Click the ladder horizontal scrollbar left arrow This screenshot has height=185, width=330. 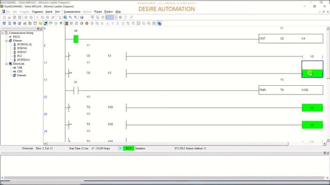(x=45, y=144)
